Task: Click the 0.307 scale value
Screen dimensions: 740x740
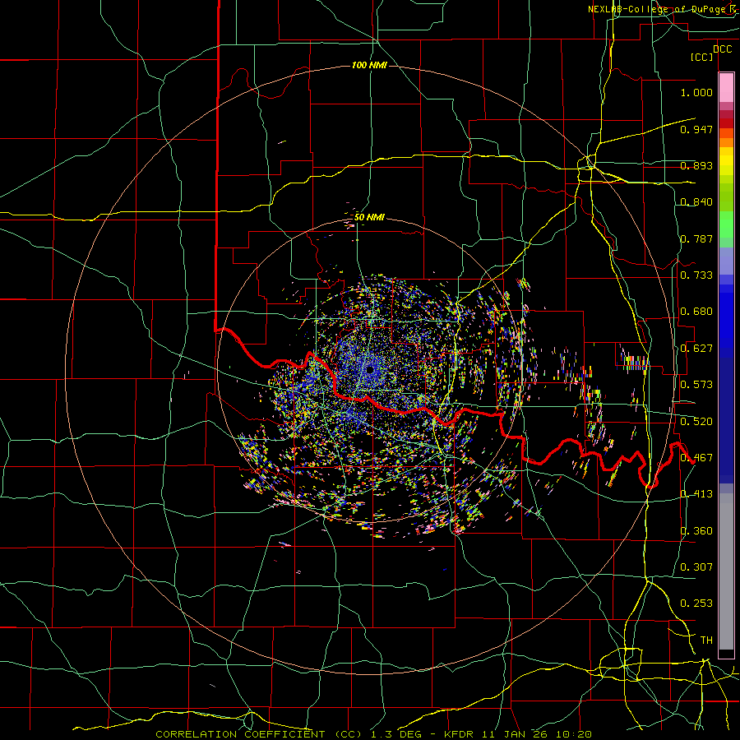Action: point(696,567)
